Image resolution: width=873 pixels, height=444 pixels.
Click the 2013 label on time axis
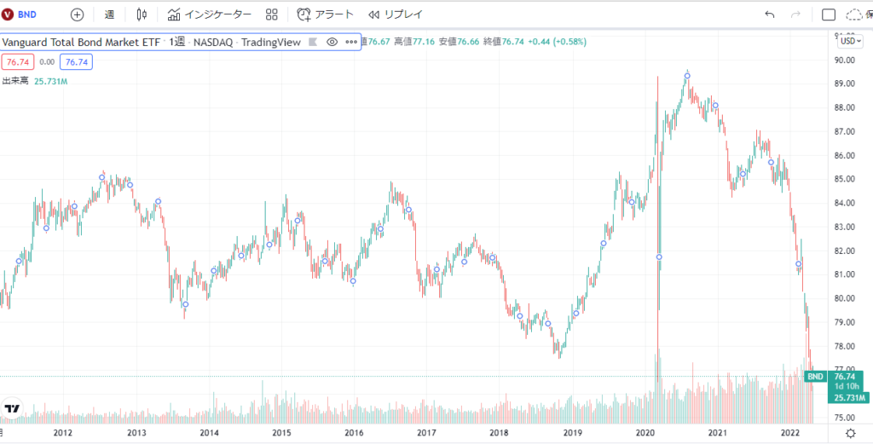pyautogui.click(x=136, y=433)
